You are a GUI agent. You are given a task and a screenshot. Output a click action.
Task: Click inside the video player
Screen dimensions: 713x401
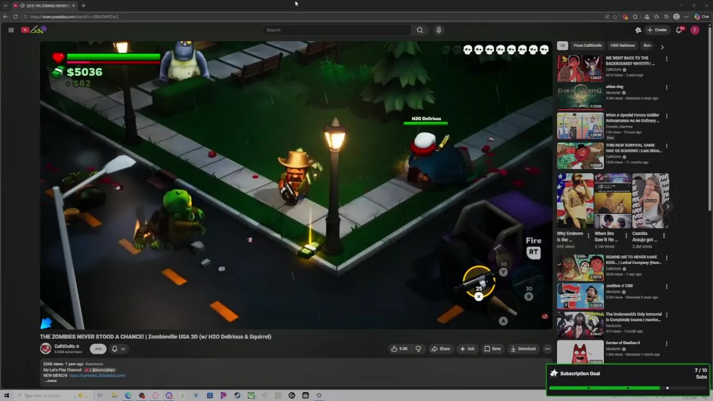pos(296,185)
